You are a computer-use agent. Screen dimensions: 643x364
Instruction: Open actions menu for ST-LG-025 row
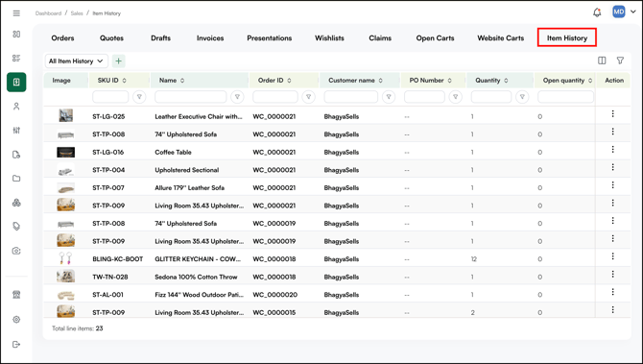[612, 113]
